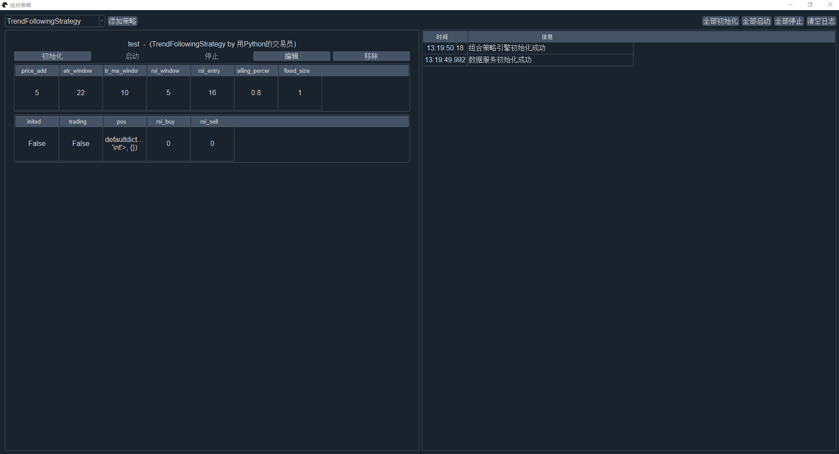Initialize the test strategy via 初始化 button
Image resolution: width=839 pixels, height=454 pixels.
pyautogui.click(x=52, y=56)
